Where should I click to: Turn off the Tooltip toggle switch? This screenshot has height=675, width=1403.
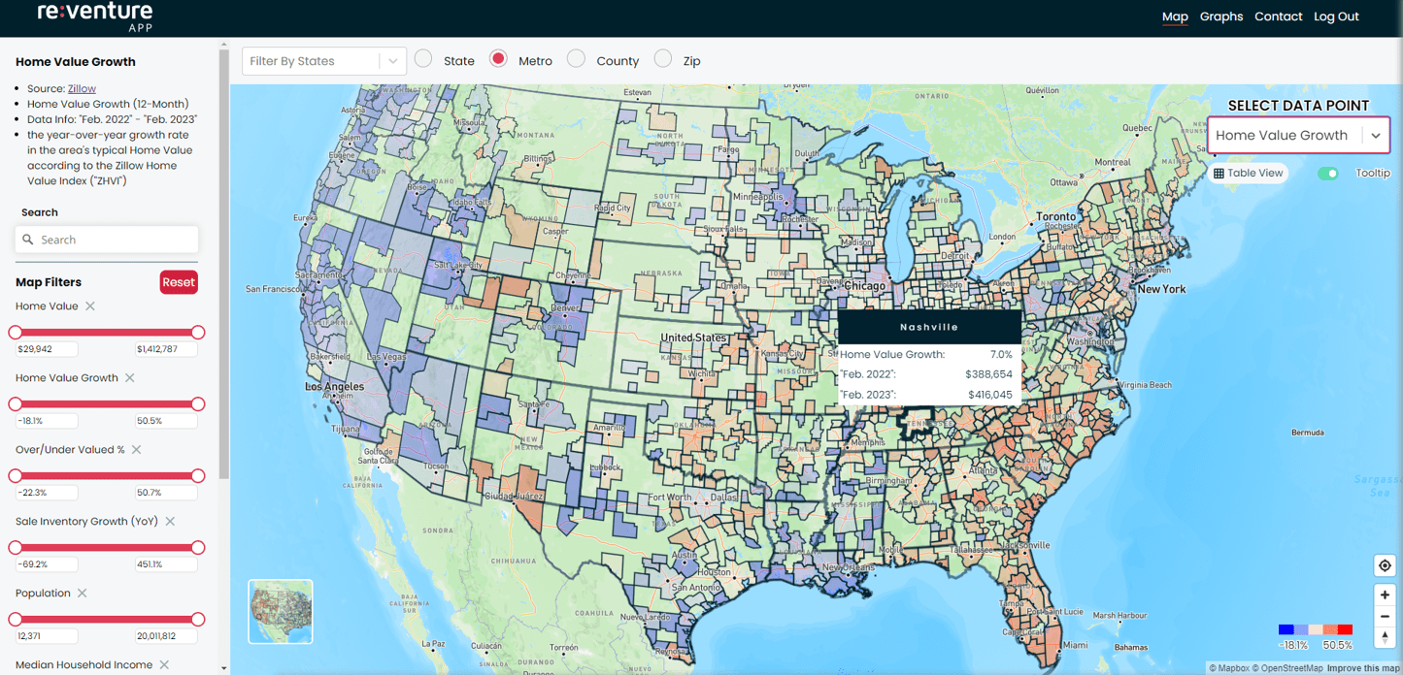point(1327,174)
